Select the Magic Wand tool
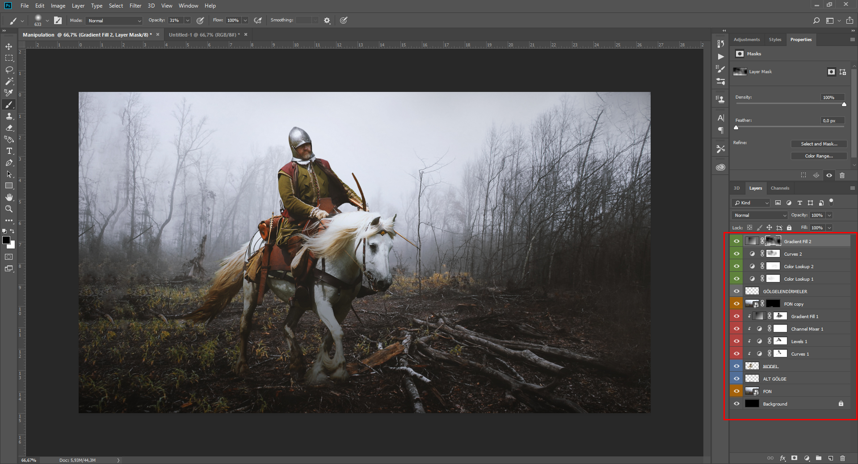Image resolution: width=858 pixels, height=464 pixels. (x=9, y=81)
